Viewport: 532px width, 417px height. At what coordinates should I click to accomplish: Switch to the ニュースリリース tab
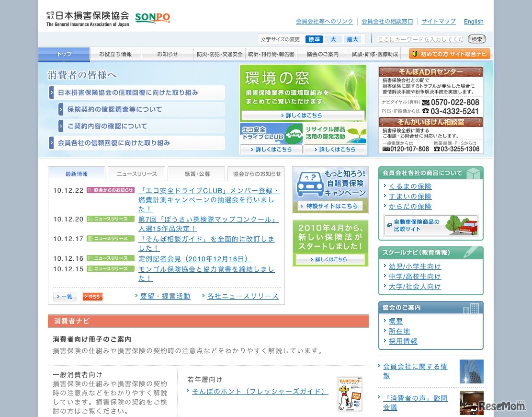coord(136,174)
